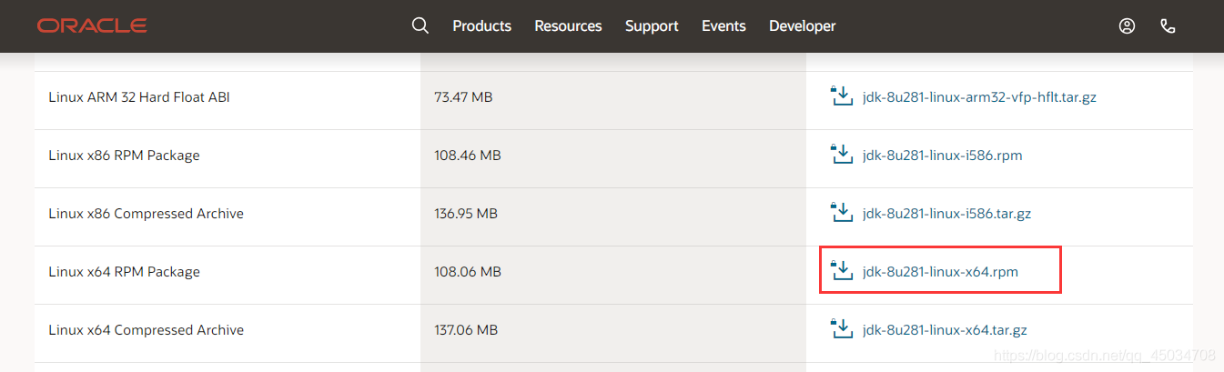Open the account profile icon
1224x372 pixels.
(1127, 26)
